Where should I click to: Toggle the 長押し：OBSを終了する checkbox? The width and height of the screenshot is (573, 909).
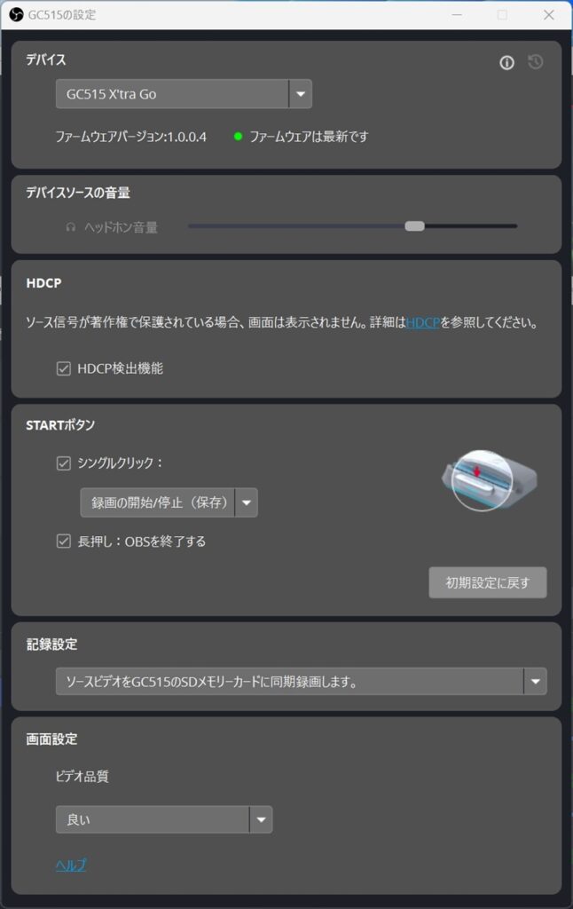[x=64, y=541]
